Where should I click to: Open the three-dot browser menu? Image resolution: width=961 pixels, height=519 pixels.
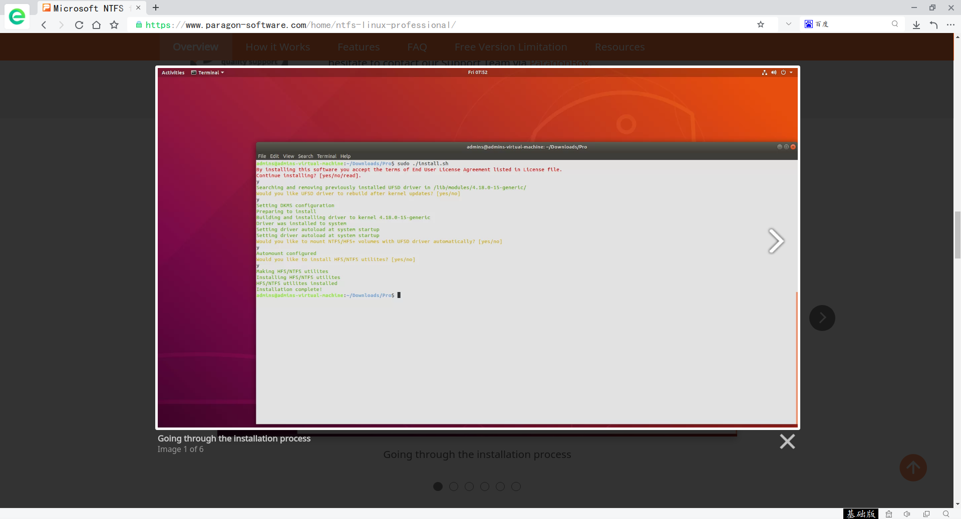pyautogui.click(x=950, y=25)
